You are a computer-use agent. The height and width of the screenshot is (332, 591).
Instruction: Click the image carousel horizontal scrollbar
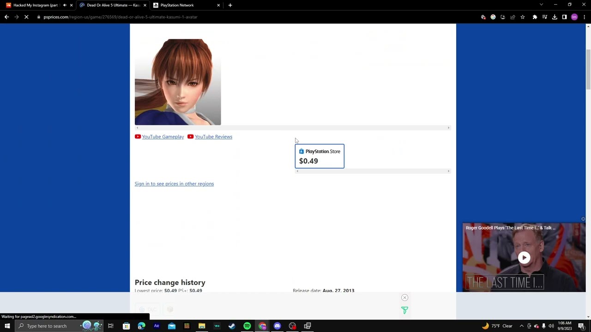coord(292,128)
